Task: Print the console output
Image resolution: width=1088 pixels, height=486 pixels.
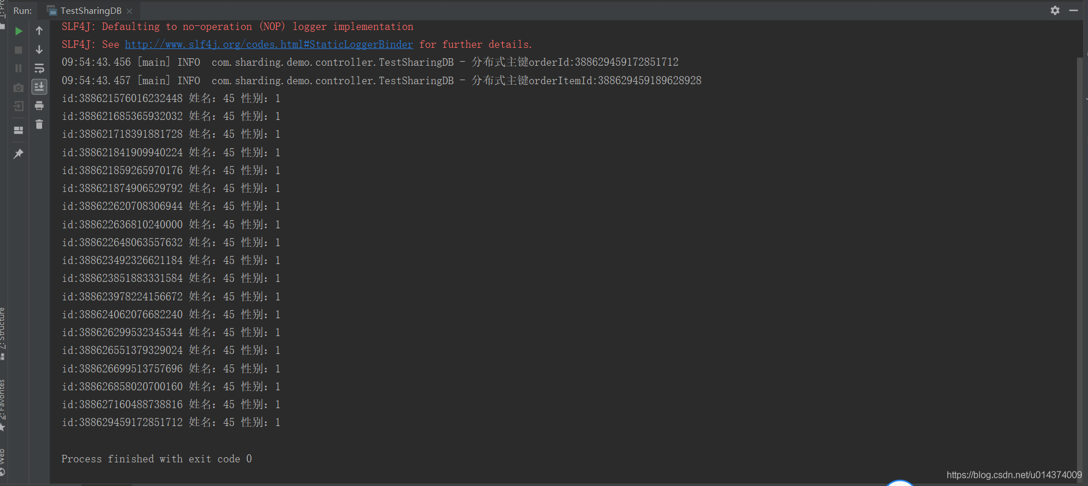Action: [39, 106]
